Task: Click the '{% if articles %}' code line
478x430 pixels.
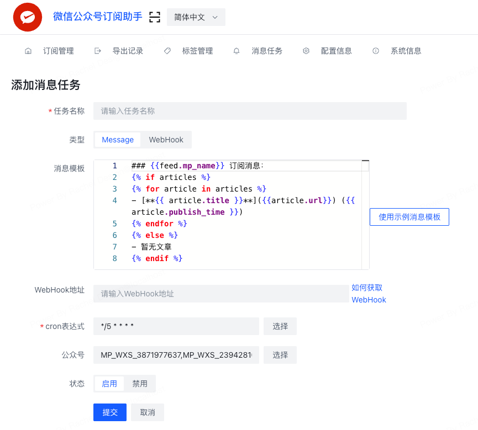Action: pos(171,177)
